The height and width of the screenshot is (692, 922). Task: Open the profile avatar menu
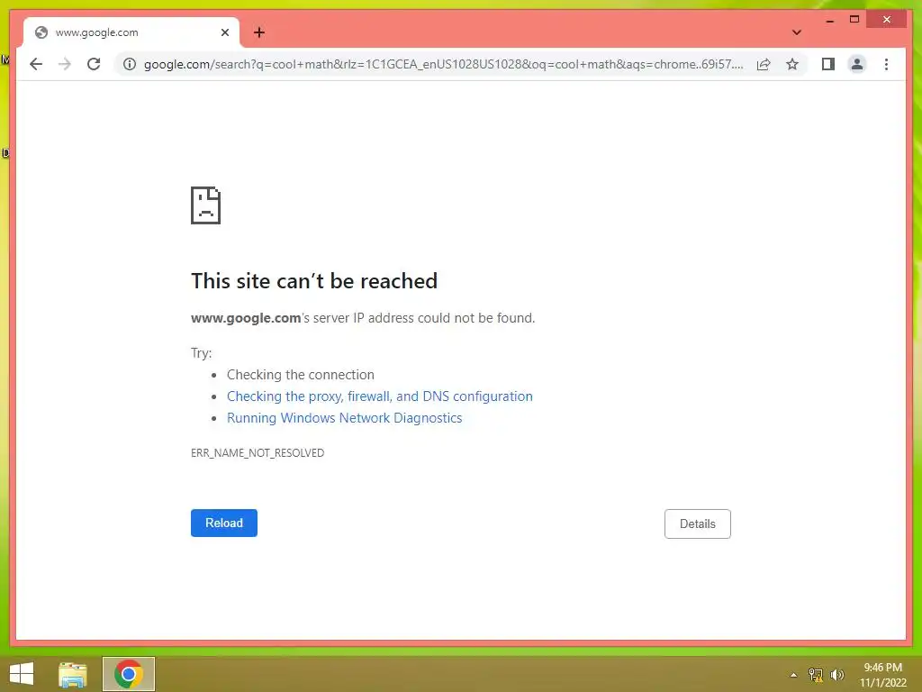pyautogui.click(x=857, y=64)
